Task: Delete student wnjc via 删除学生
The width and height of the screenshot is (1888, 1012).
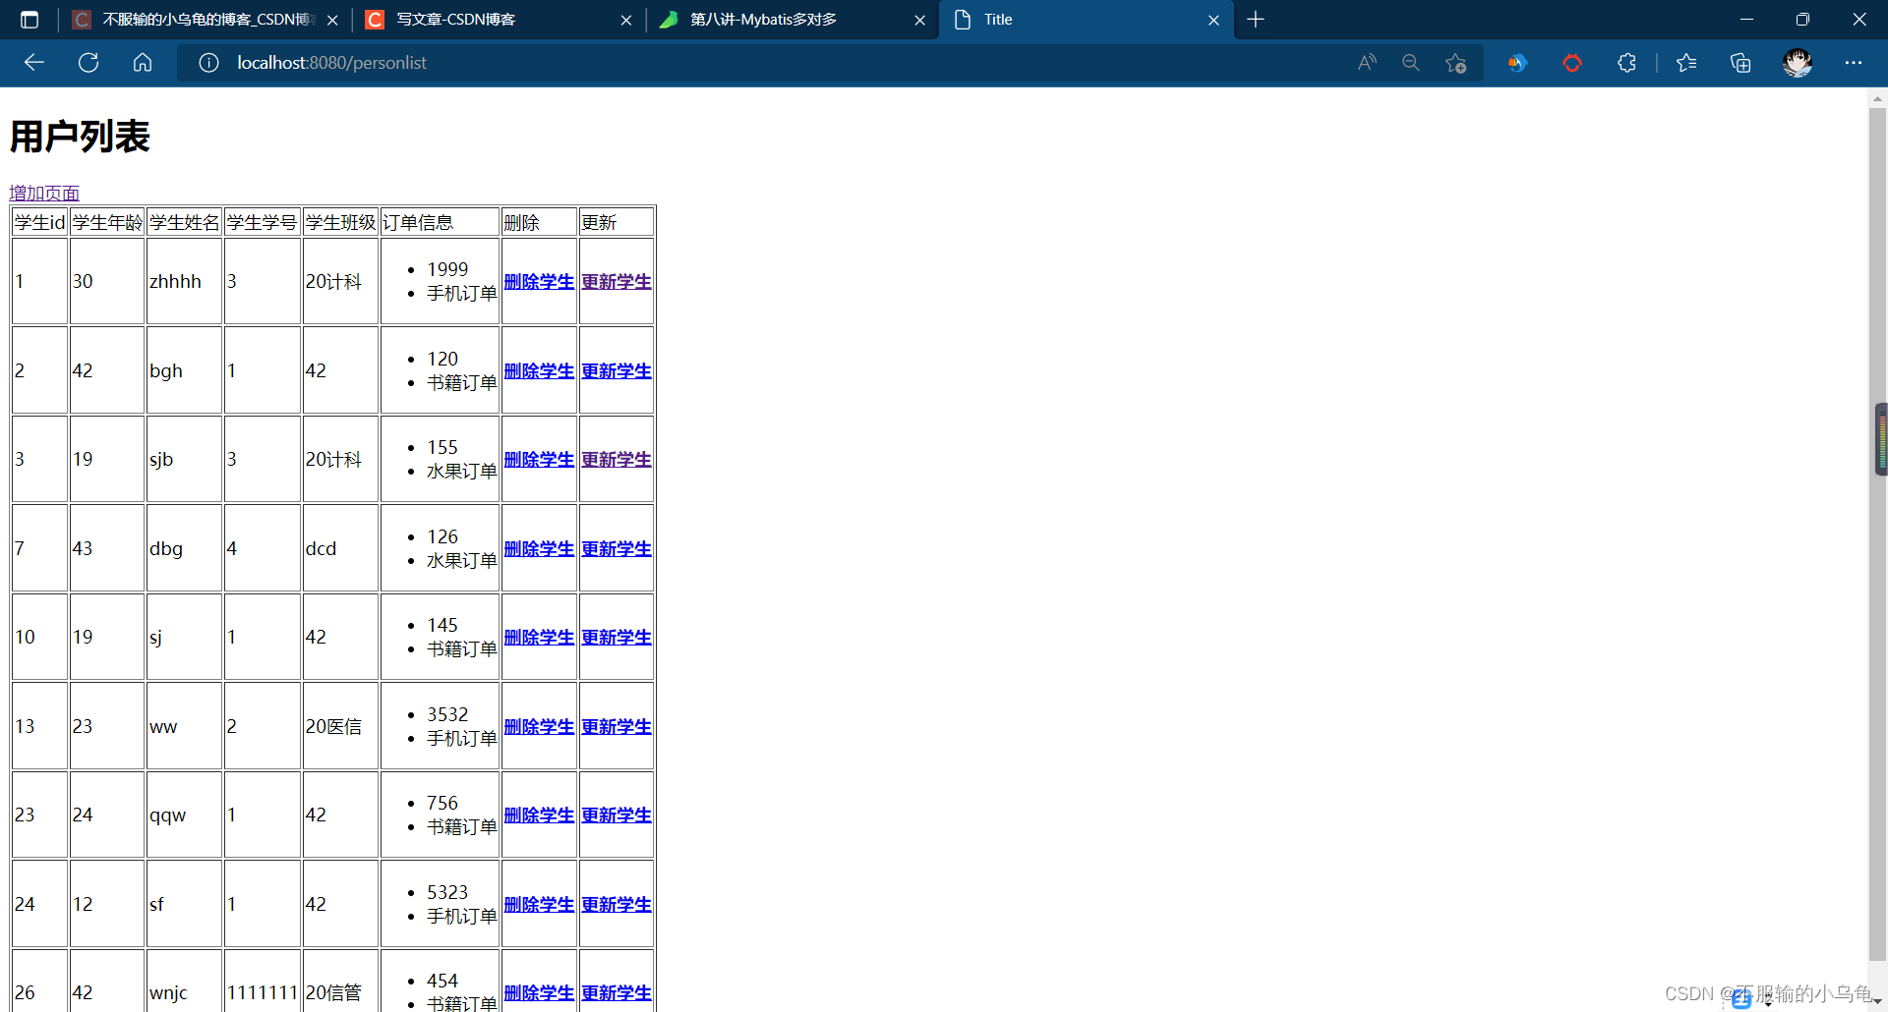Action: (539, 993)
